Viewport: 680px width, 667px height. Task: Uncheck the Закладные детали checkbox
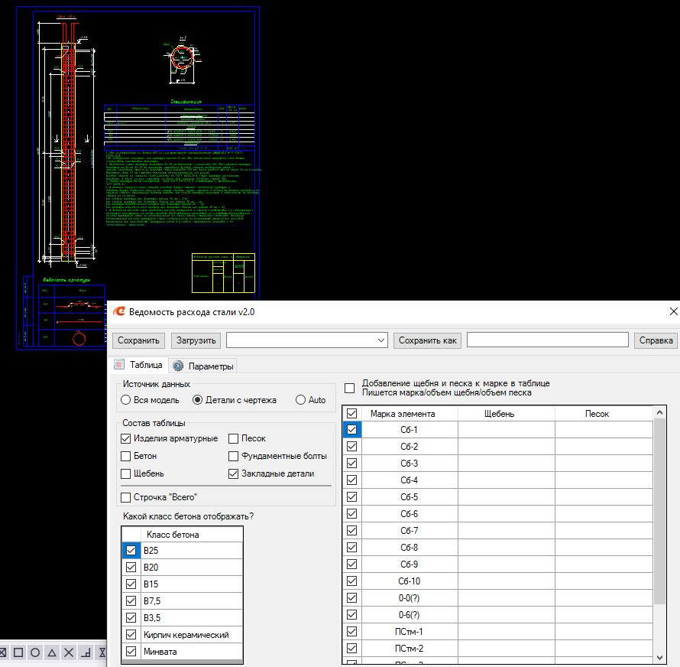click(x=234, y=473)
